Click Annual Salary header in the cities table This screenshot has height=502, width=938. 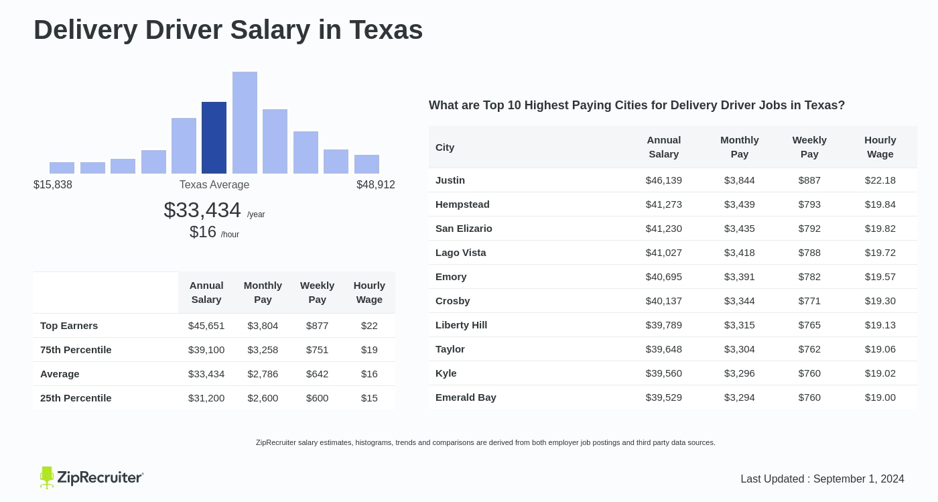point(664,147)
